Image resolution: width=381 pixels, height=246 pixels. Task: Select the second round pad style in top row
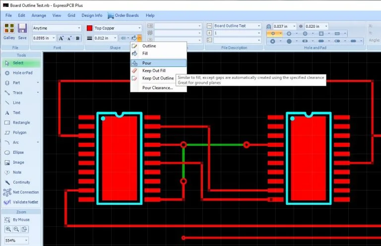point(289,34)
